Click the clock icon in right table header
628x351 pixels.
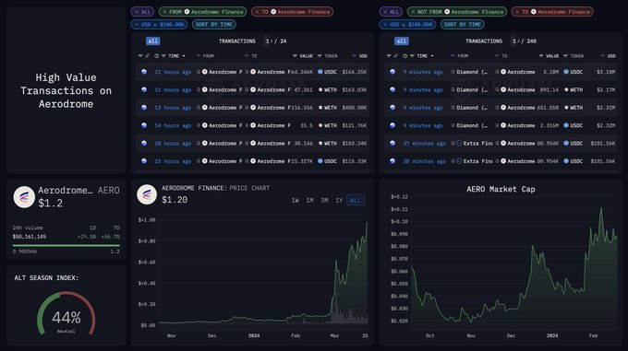pos(405,56)
